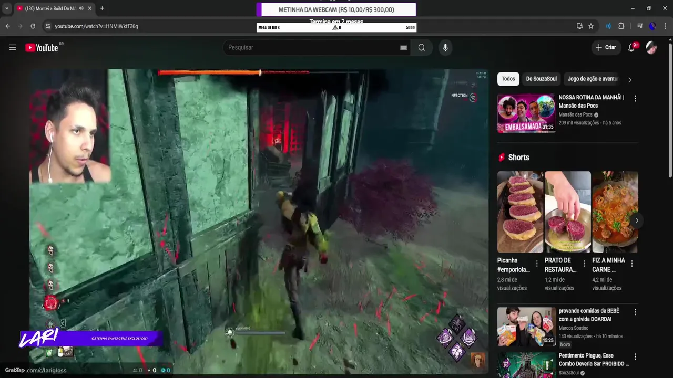Select the De SouzaSoul filter chip
Screen dimensions: 673x378
(541, 79)
